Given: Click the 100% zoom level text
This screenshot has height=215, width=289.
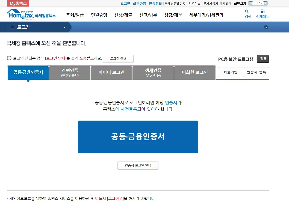Looking at the screenshot, I should point(258,3).
